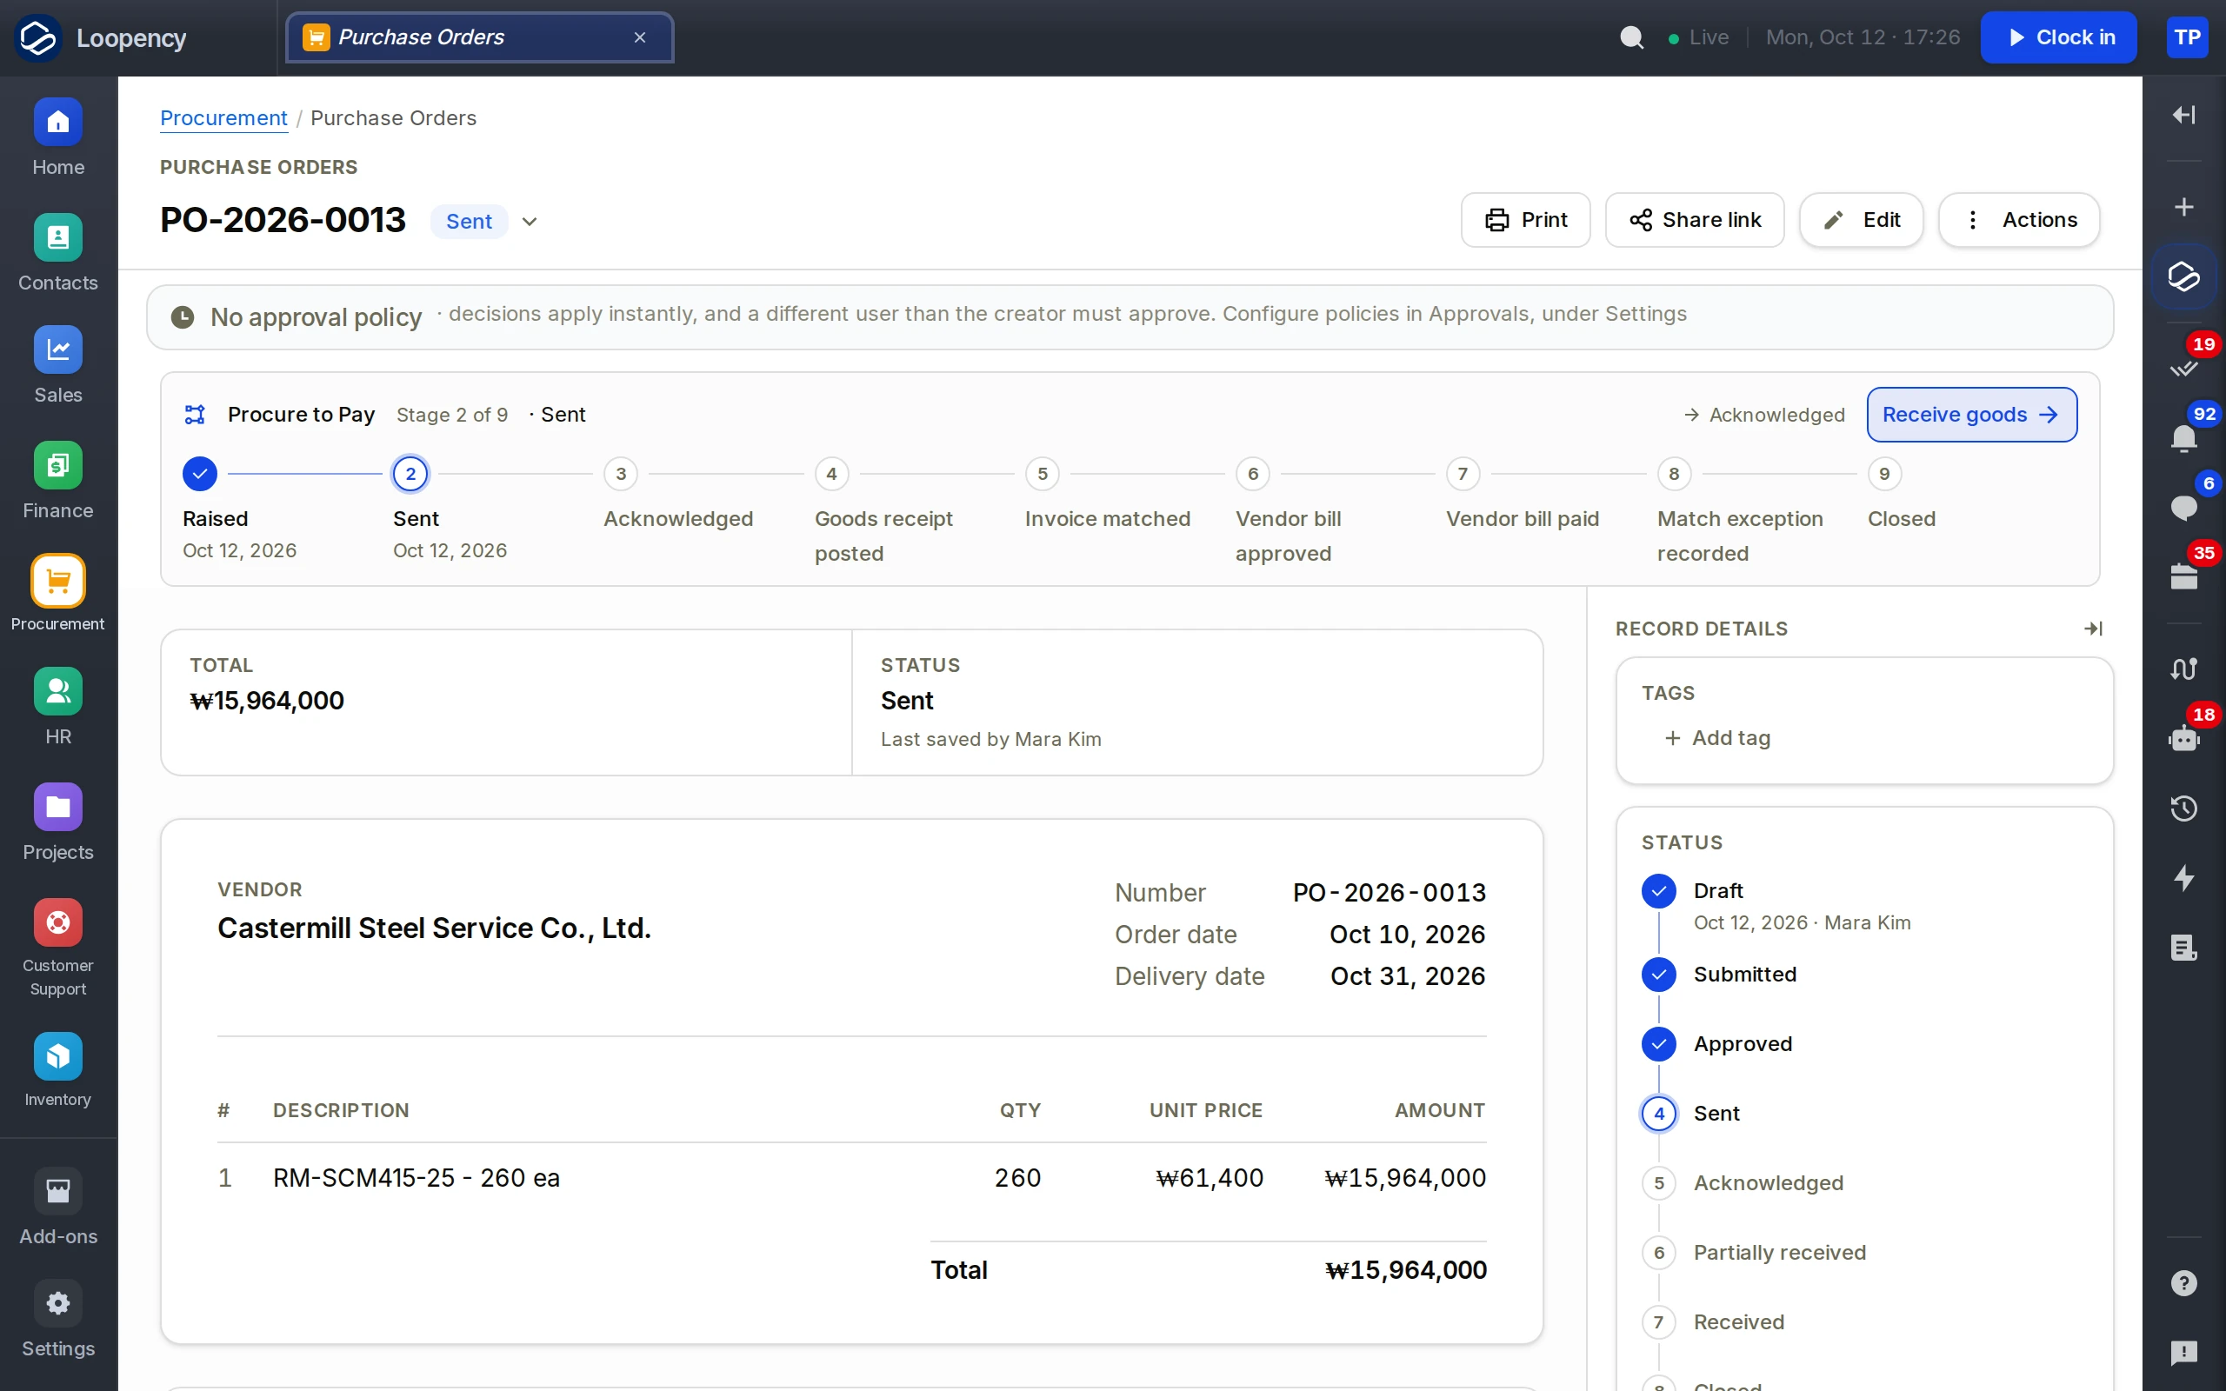Open the Add-ons store
Image resolution: width=2226 pixels, height=1391 pixels.
pos(58,1208)
